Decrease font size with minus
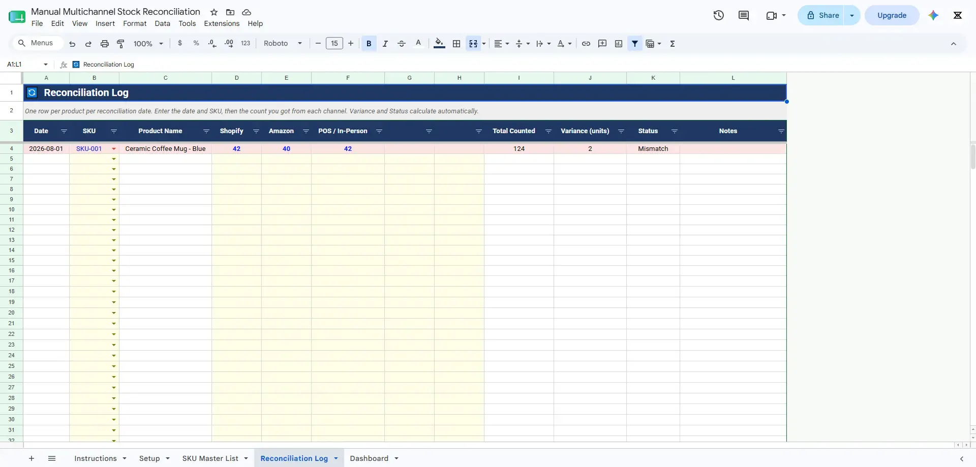Image resolution: width=976 pixels, height=467 pixels. [x=318, y=44]
